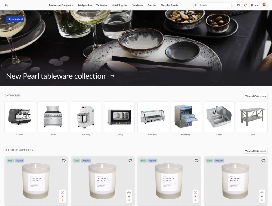Open Tableware menu
This screenshot has height=206, width=272.
(x=102, y=5)
